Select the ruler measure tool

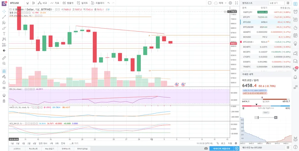coord(4,58)
